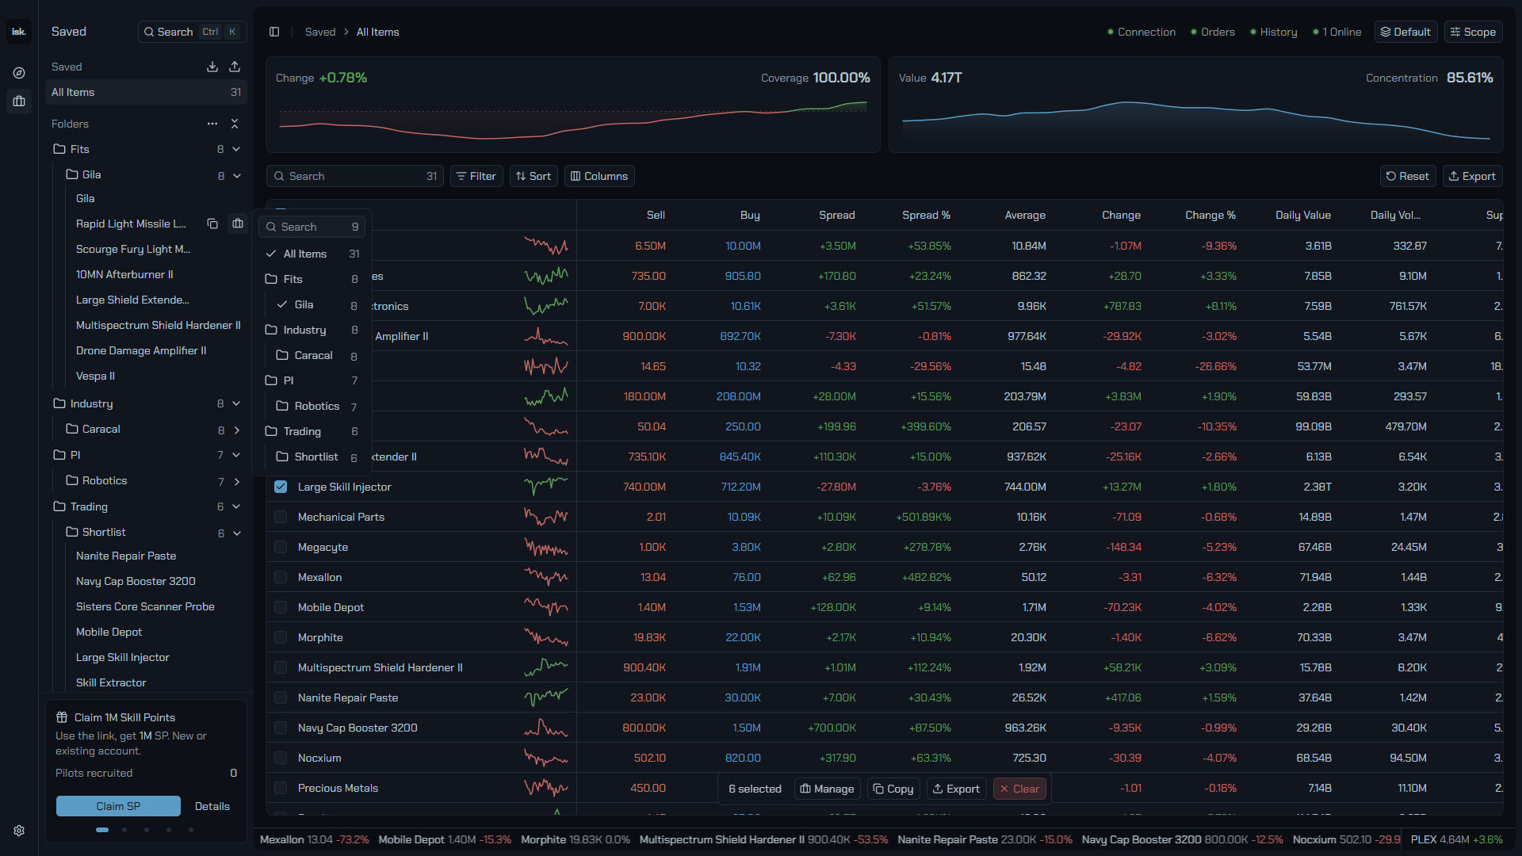
Task: Click the import download icon beside Saved
Action: (212, 67)
